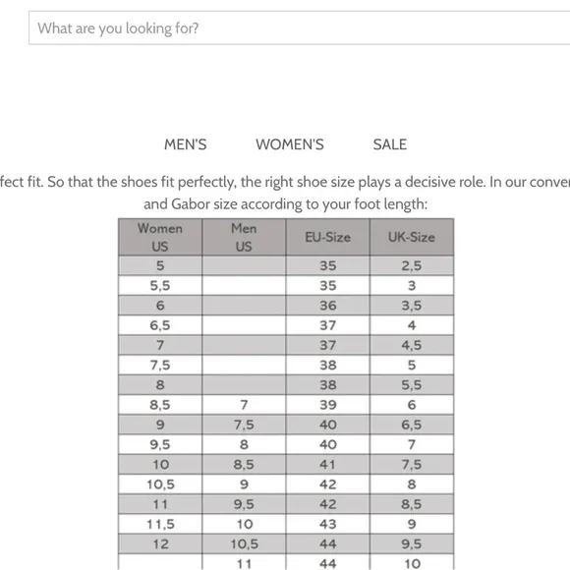The height and width of the screenshot is (570, 570).
Task: Click the 'What are you looking for?' search field
Action: (x=299, y=28)
